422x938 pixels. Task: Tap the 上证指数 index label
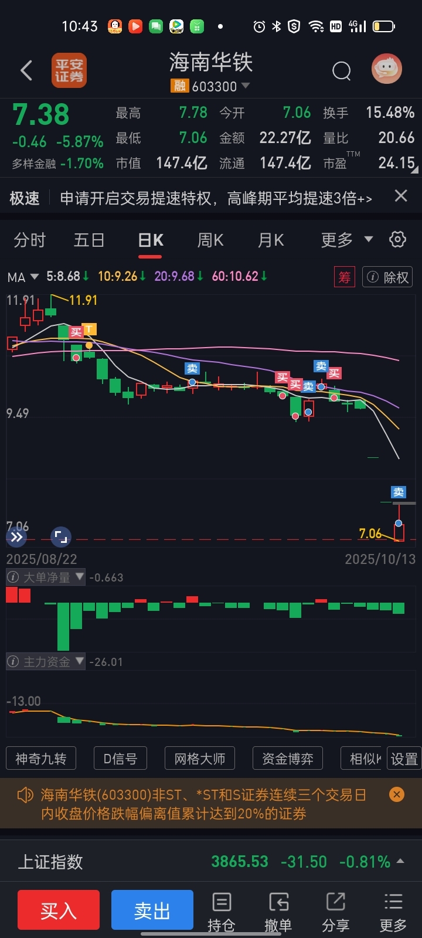[x=51, y=862]
